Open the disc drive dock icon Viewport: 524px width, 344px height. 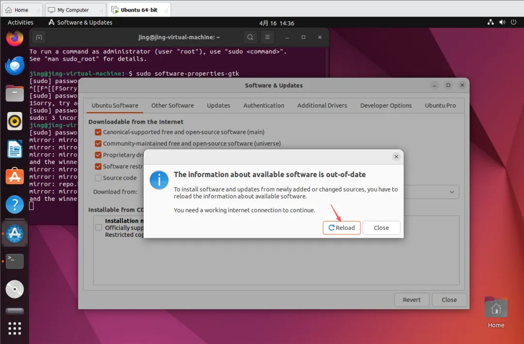(15, 289)
